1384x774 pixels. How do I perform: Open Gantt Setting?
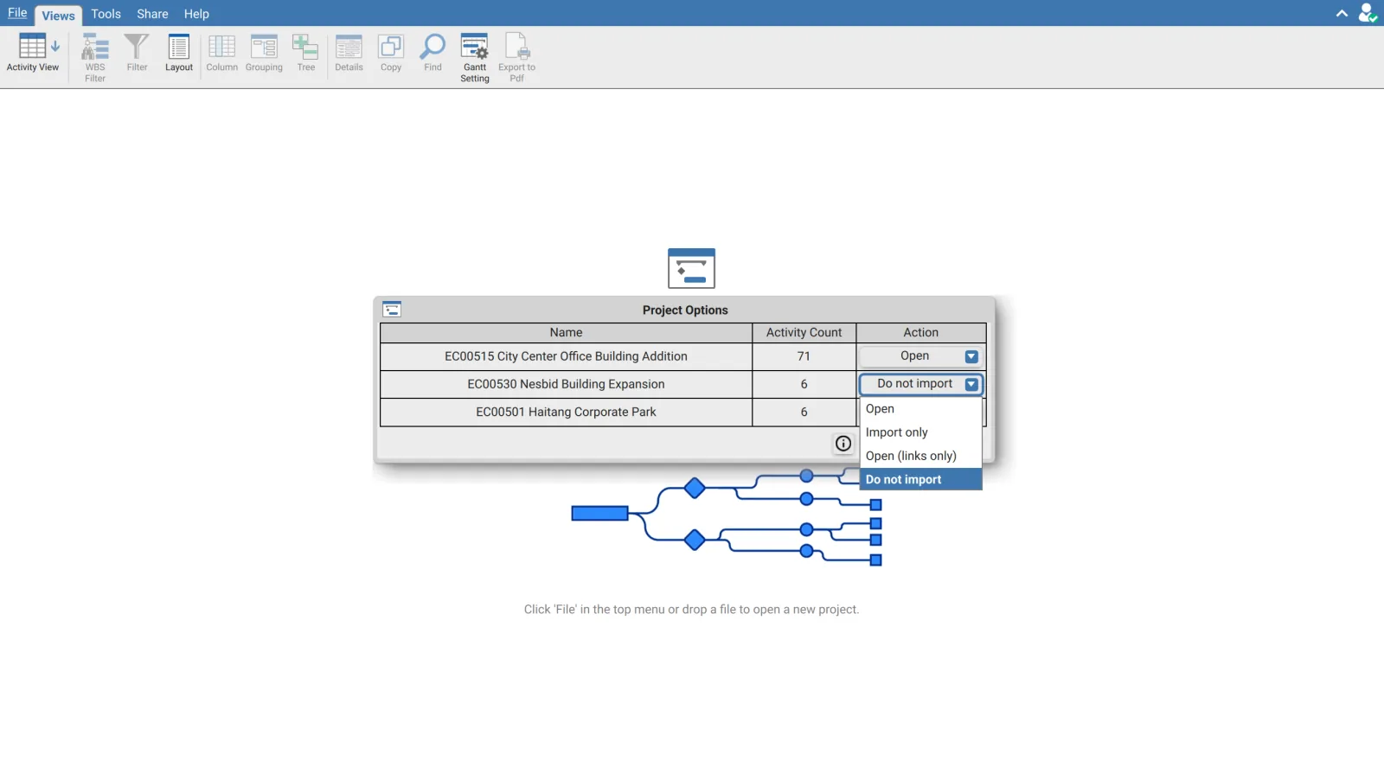click(x=475, y=57)
